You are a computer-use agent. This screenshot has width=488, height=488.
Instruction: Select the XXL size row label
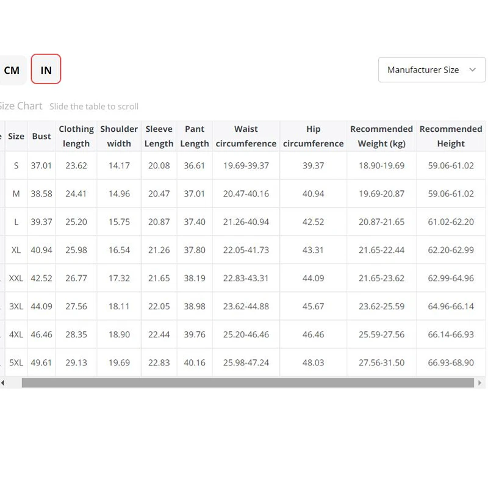tap(16, 278)
